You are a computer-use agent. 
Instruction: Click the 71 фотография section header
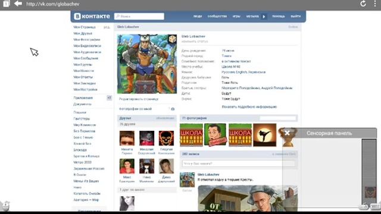coord(239,118)
